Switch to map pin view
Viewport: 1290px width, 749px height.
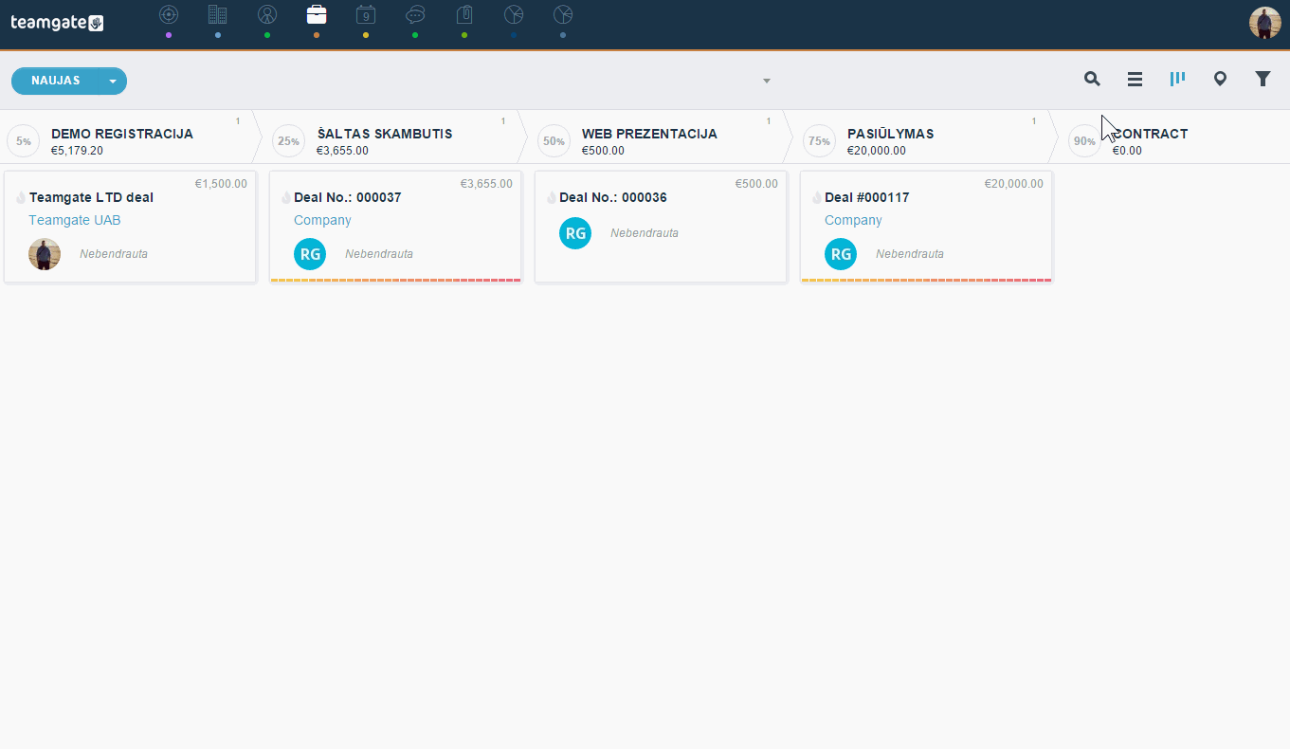click(1220, 80)
